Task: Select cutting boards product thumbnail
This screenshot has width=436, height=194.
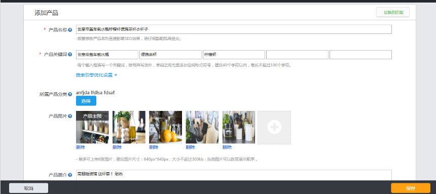Action: tap(202, 127)
